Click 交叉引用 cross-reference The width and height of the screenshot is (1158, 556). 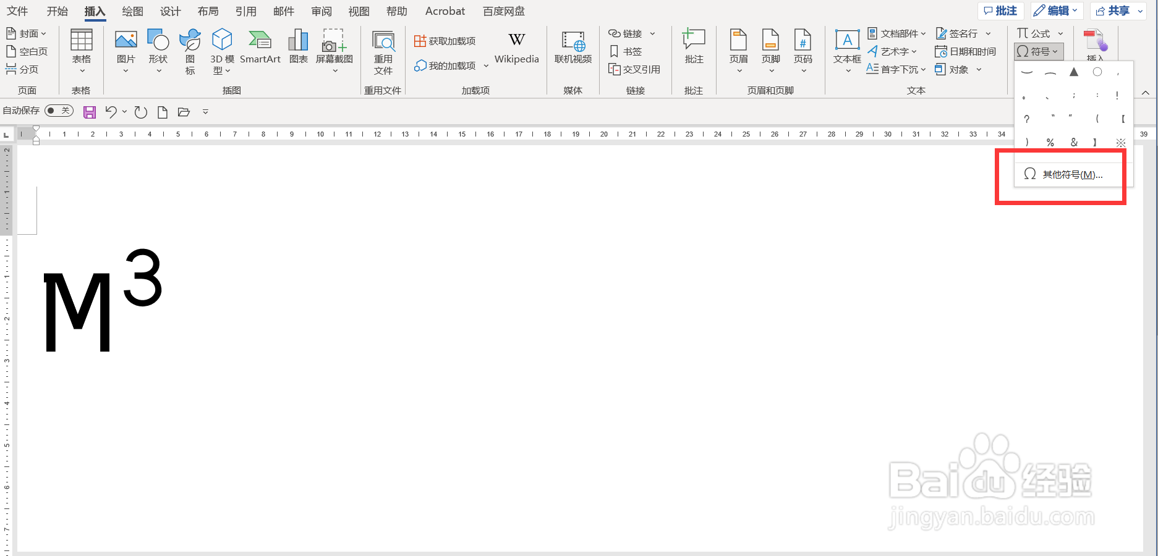click(634, 69)
